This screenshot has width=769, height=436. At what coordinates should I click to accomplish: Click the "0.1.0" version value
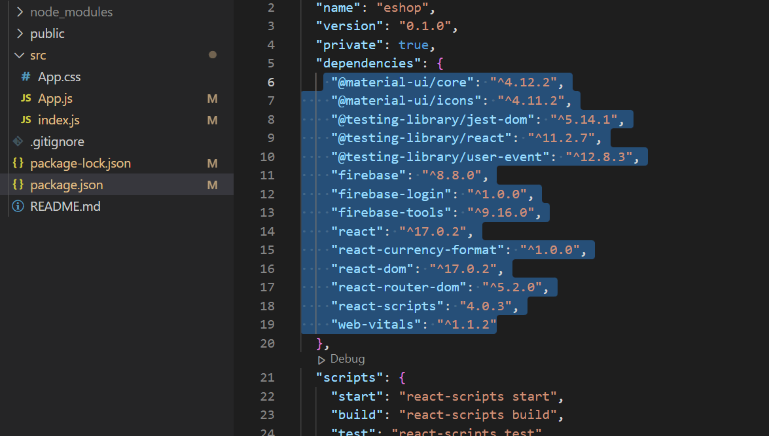pos(425,26)
